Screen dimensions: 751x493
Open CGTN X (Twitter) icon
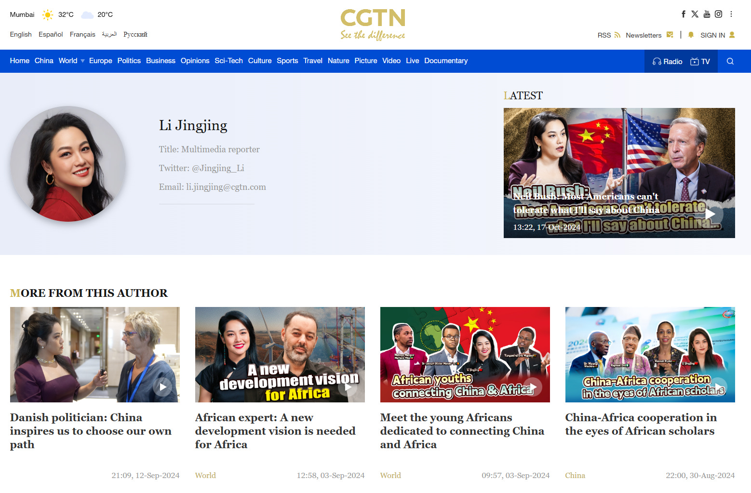[x=695, y=14]
